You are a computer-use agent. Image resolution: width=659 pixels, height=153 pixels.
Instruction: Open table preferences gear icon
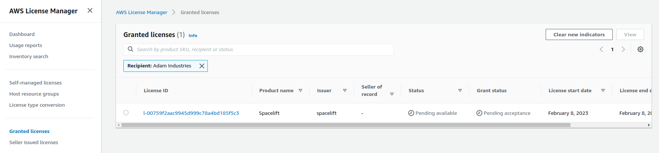click(640, 49)
